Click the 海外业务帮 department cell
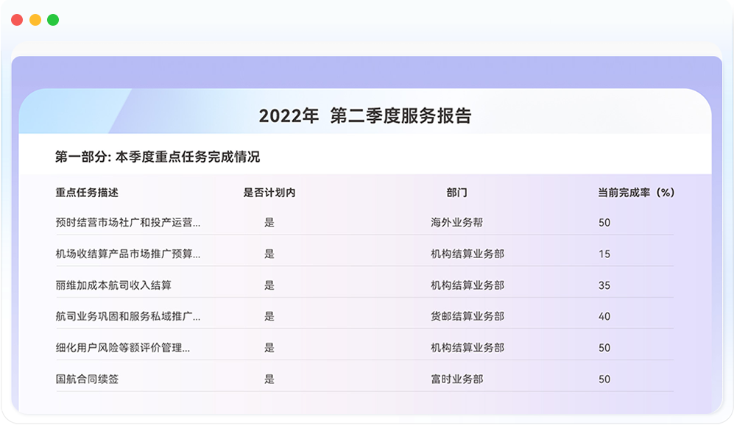 456,223
